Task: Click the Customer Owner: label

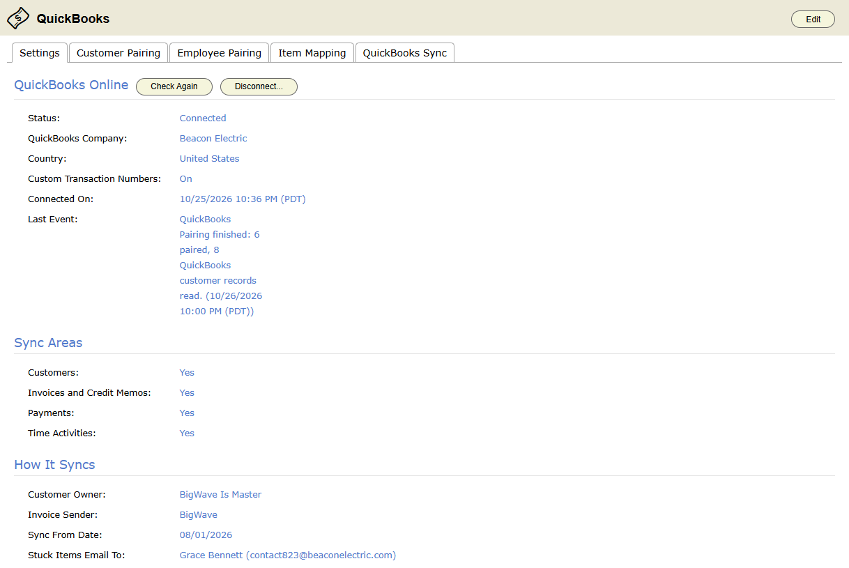Action: 67,495
